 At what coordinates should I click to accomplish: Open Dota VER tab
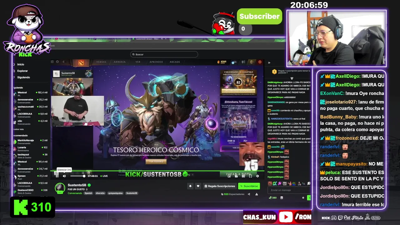(138, 62)
